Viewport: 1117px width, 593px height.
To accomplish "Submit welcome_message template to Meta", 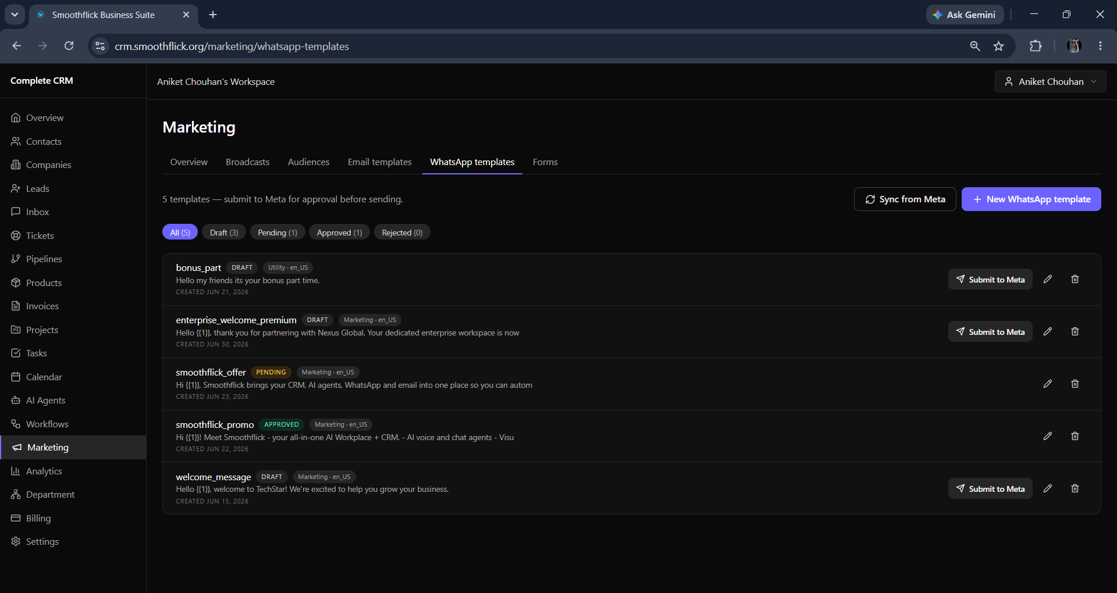I will coord(990,488).
